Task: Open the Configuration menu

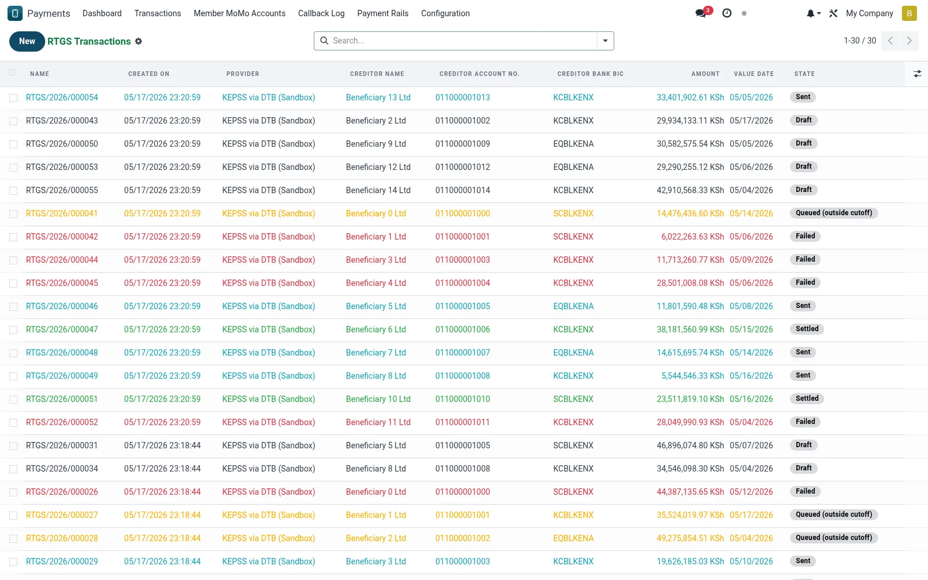Action: click(x=445, y=13)
